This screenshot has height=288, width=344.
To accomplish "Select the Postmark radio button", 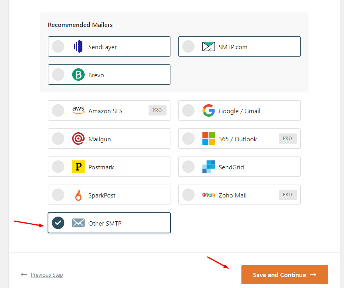I will pyautogui.click(x=58, y=167).
